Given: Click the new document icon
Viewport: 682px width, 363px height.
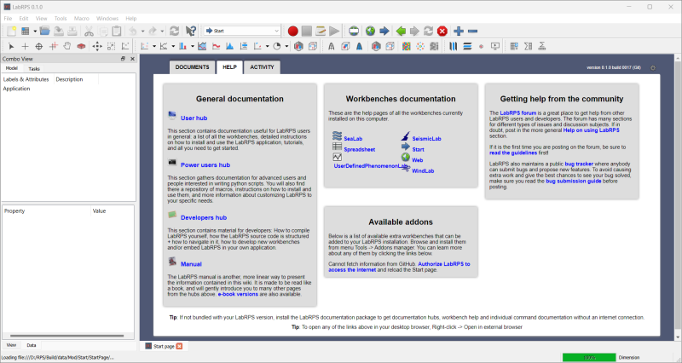Looking at the screenshot, I should (11, 31).
